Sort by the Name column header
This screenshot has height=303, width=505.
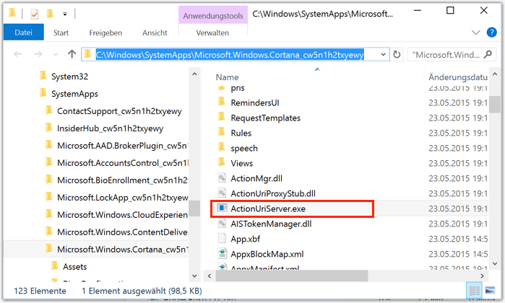coord(227,77)
